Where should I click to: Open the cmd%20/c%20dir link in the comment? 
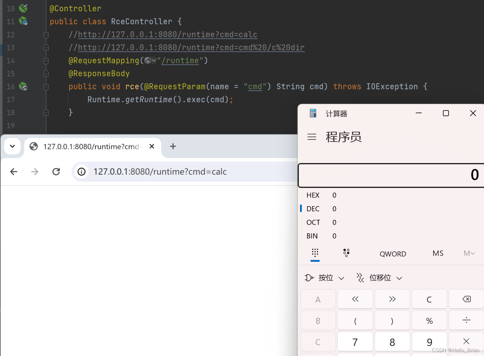pos(191,47)
